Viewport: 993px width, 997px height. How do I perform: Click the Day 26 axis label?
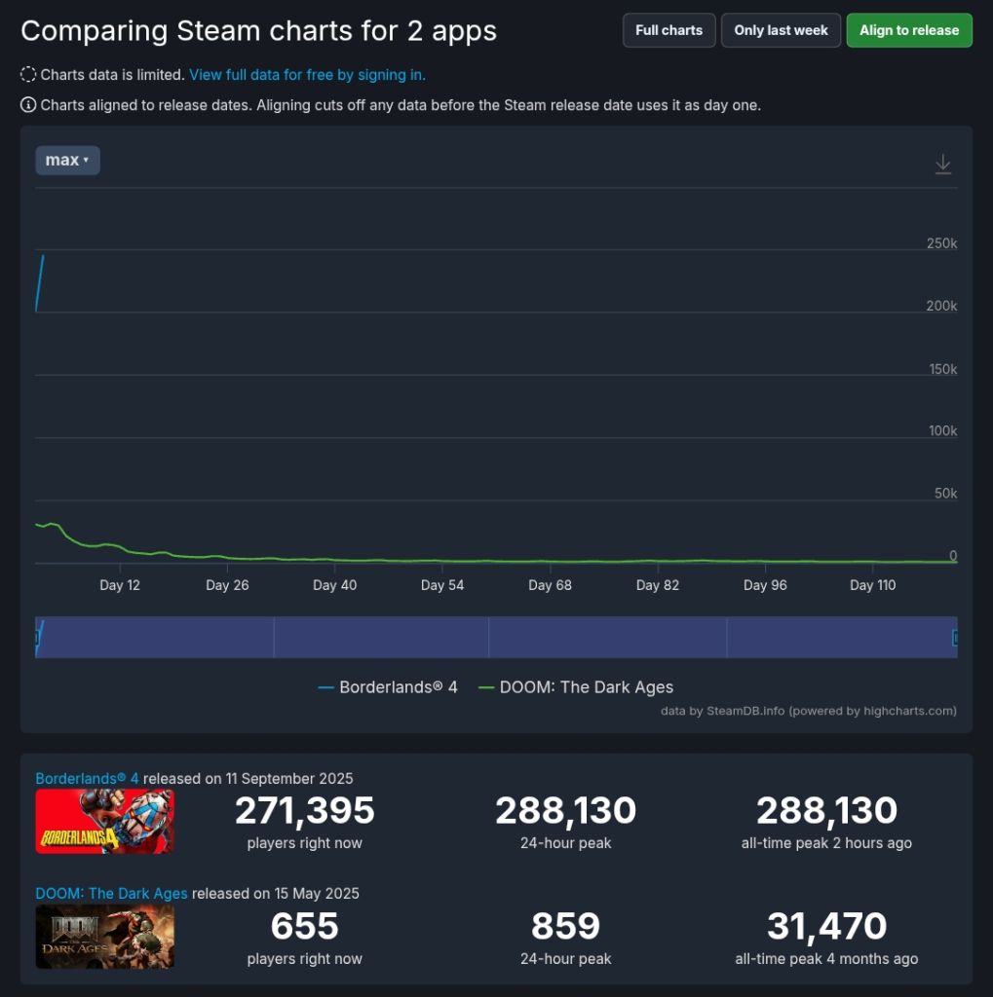(227, 585)
